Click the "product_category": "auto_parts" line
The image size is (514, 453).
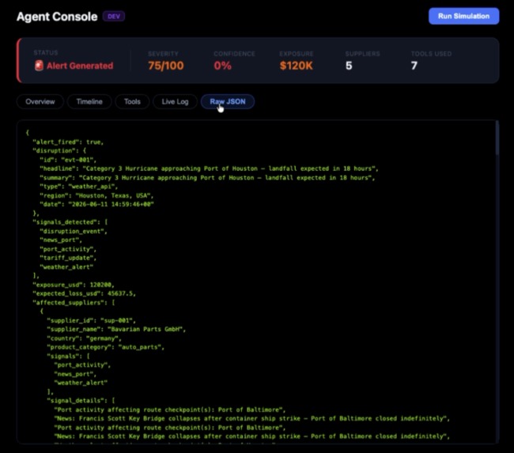point(105,347)
